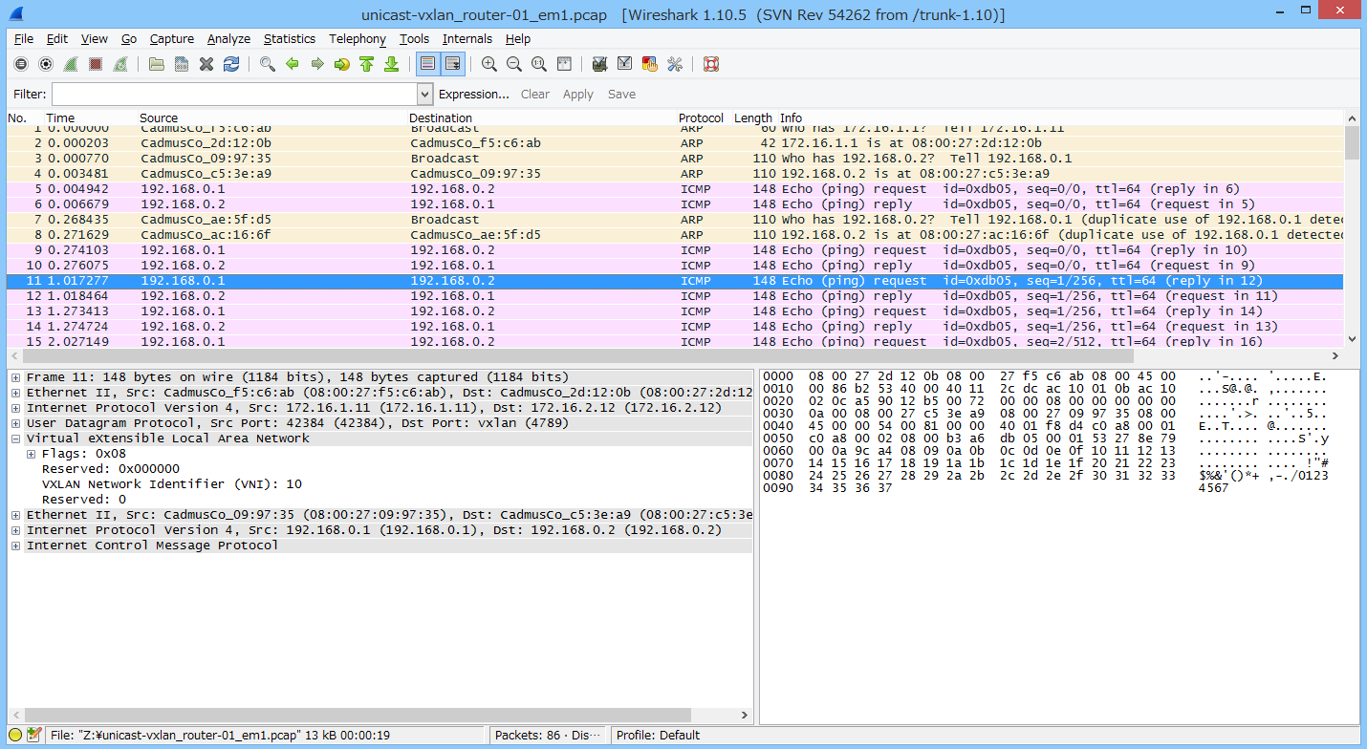1367x749 pixels.
Task: Open the capture interfaces list
Action: click(20, 64)
